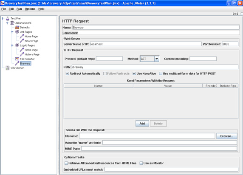243x175 pixels.
Task: Click the WorkBench icon in tree
Action: [x=8, y=68]
